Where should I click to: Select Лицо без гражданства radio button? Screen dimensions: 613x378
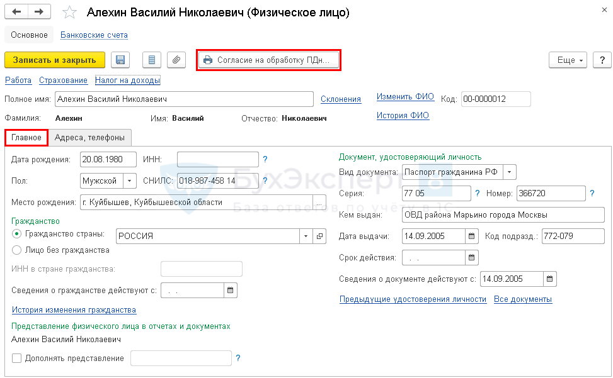click(x=16, y=250)
